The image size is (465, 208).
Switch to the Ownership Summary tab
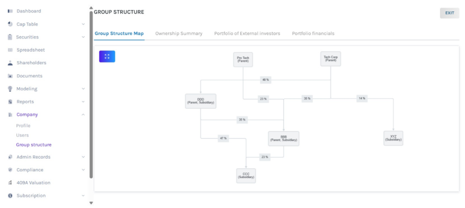pos(178,34)
